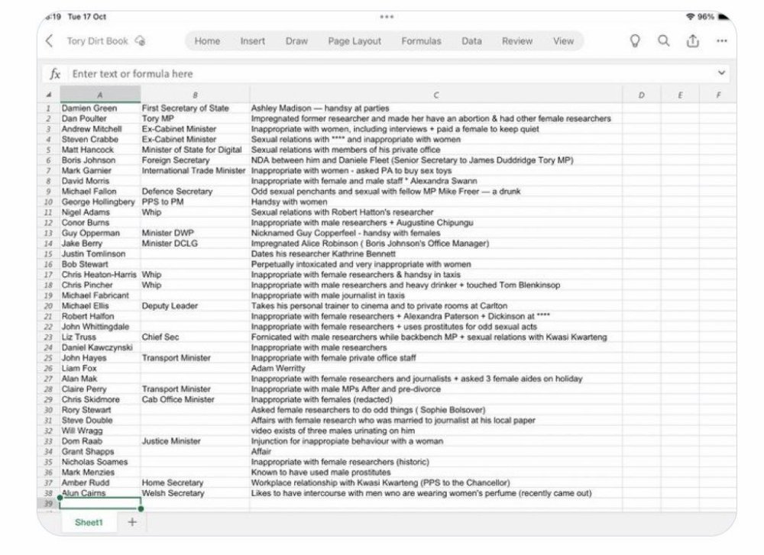Tap the back chevron to leave workbook
This screenshot has height=555, width=764.
pyautogui.click(x=50, y=41)
